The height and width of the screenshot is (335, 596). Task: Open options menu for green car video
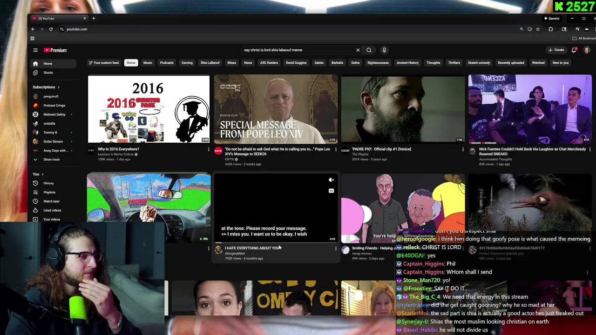[209, 248]
